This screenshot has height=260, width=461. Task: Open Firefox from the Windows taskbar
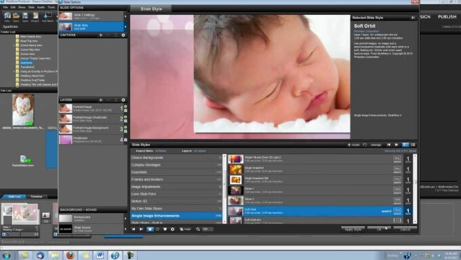tap(70, 255)
